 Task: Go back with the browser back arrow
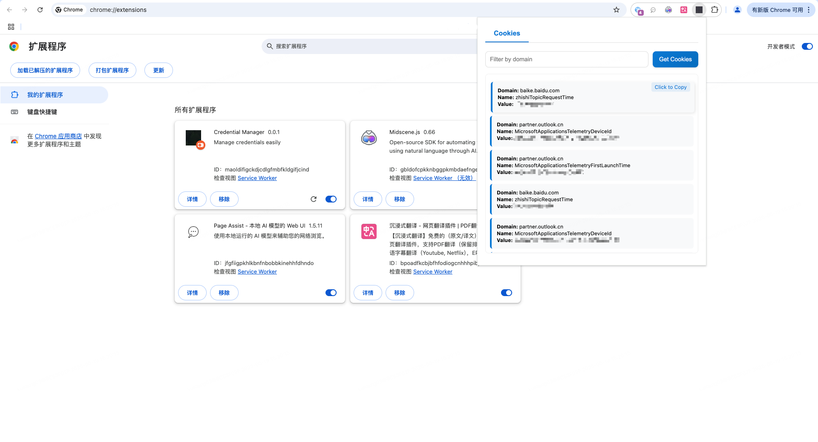(9, 10)
